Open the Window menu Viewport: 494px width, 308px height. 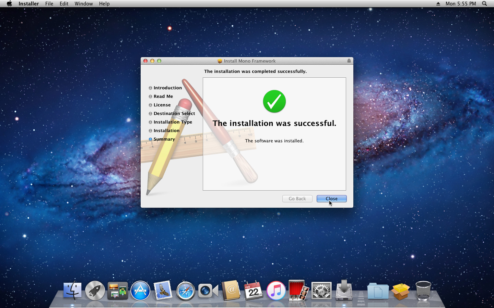click(x=84, y=4)
